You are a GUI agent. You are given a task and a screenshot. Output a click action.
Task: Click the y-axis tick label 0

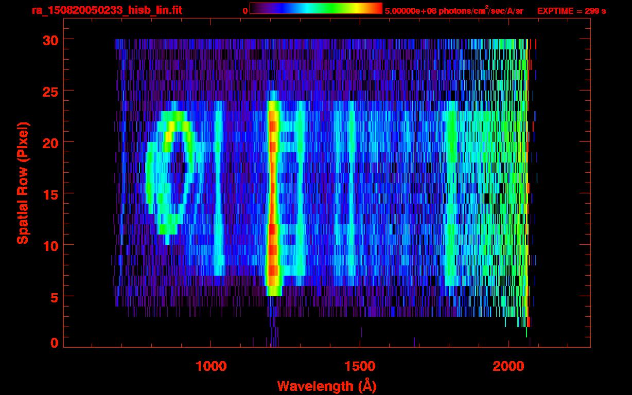54,343
